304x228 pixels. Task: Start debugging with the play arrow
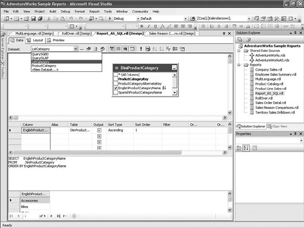click(110, 18)
